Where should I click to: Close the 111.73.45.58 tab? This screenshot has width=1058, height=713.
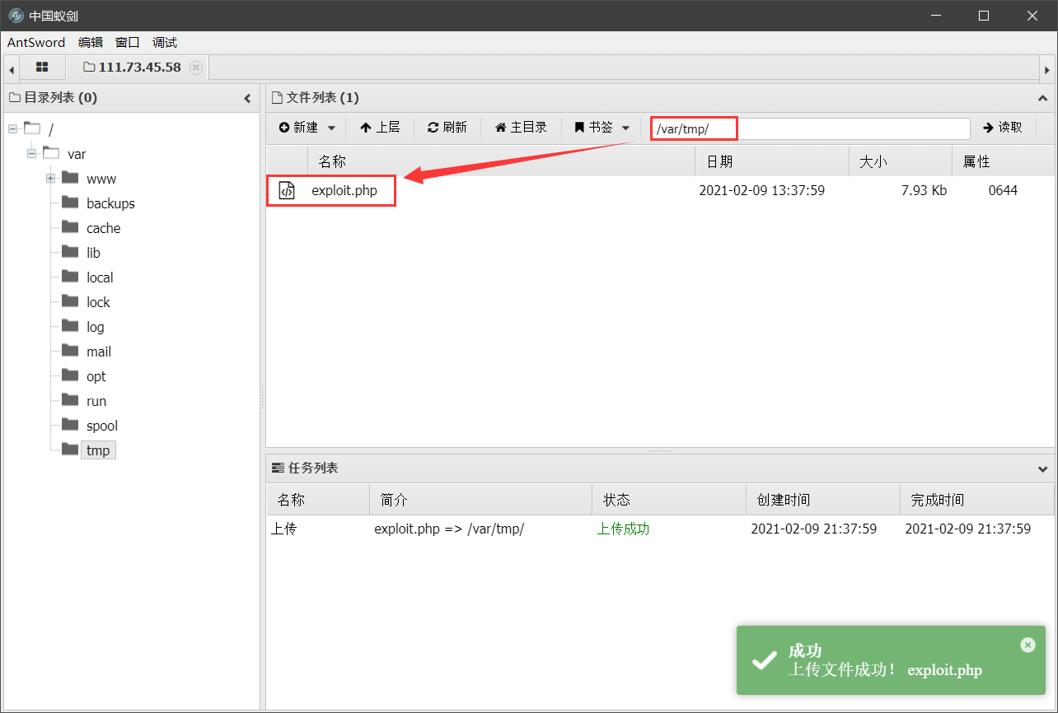point(195,68)
